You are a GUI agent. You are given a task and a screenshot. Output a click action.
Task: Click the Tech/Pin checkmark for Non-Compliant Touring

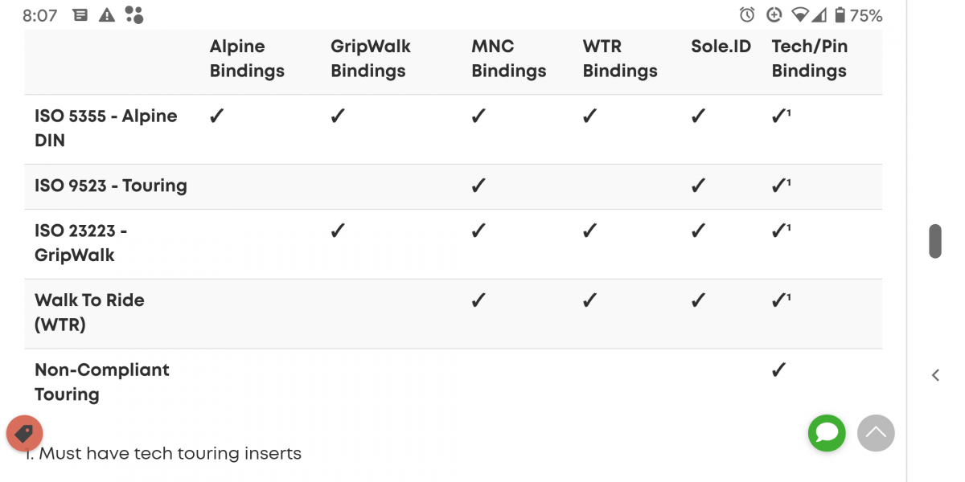pyautogui.click(x=778, y=370)
